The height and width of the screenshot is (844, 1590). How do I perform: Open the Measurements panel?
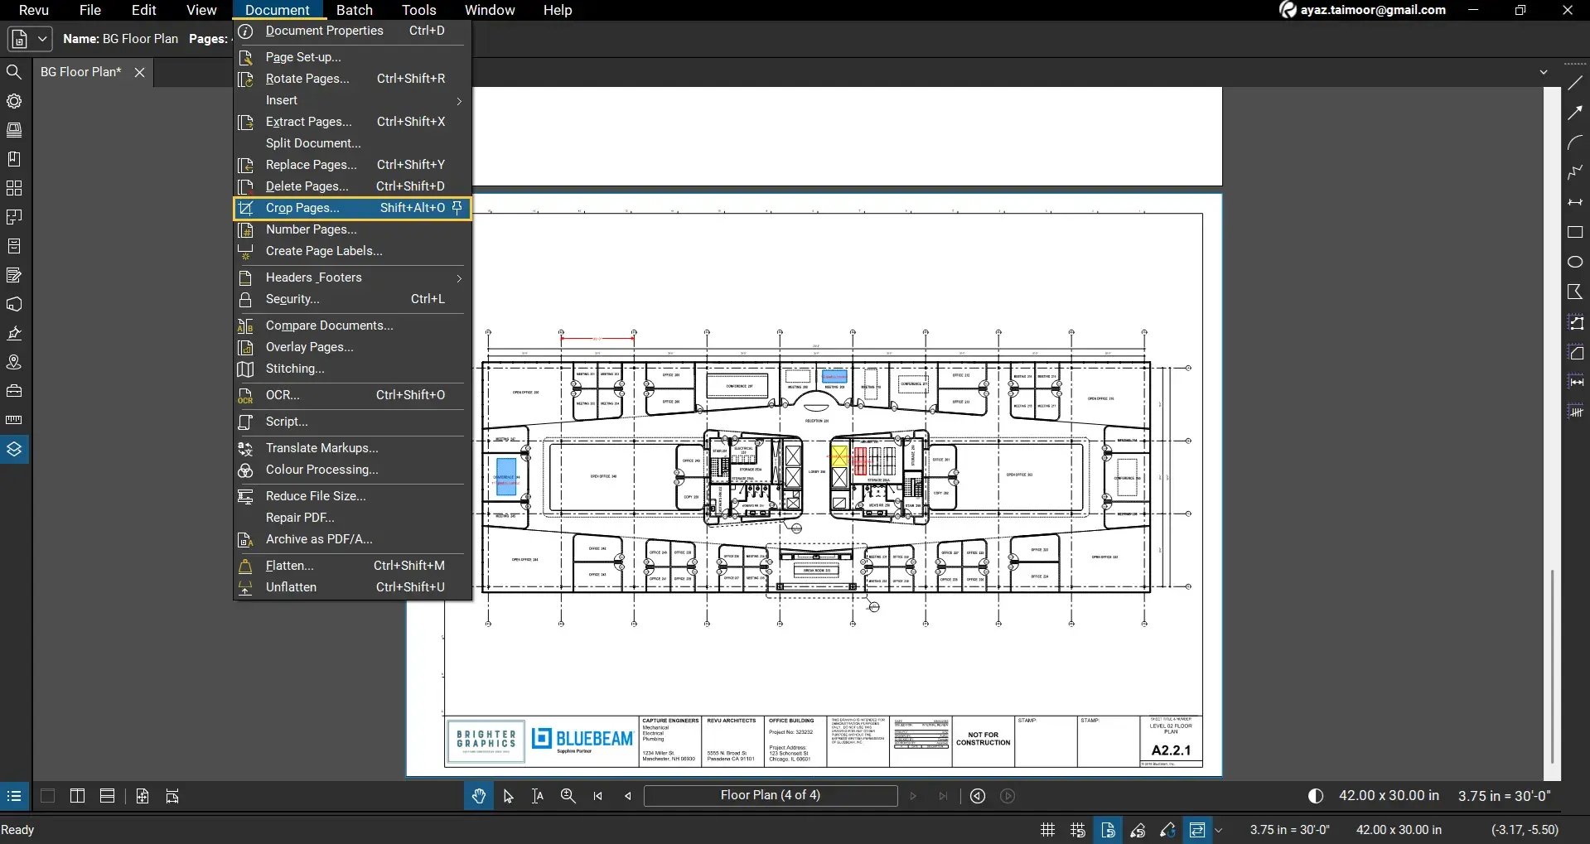[14, 420]
